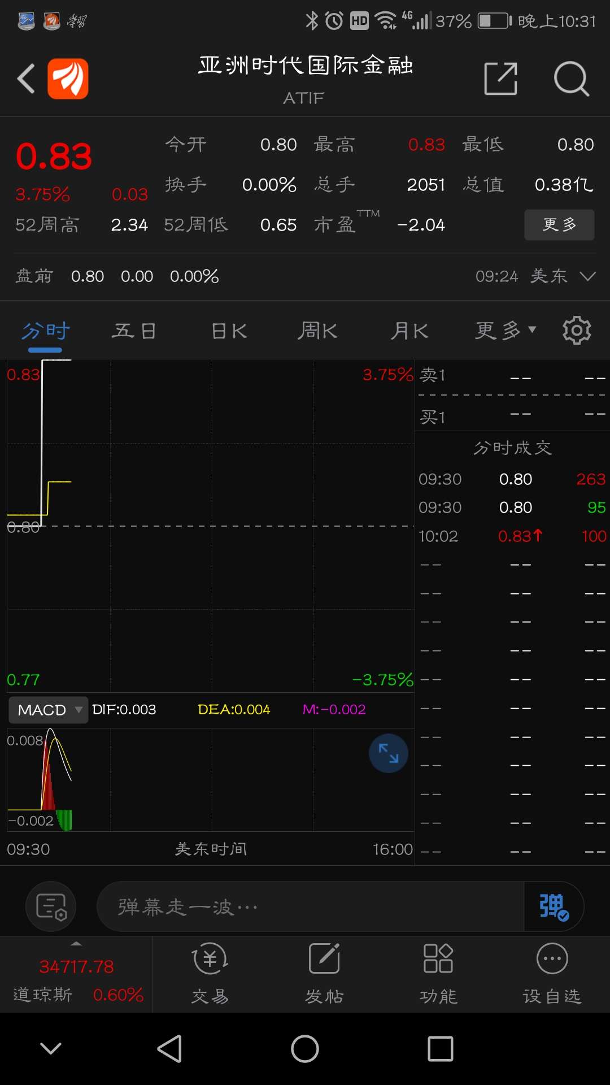Tap the 亚洲时代国际金融 stock title
The width and height of the screenshot is (610, 1085).
pos(306,66)
